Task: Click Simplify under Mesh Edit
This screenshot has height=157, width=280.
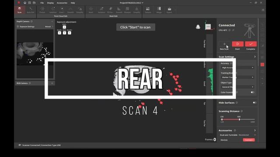Action: [136, 10]
